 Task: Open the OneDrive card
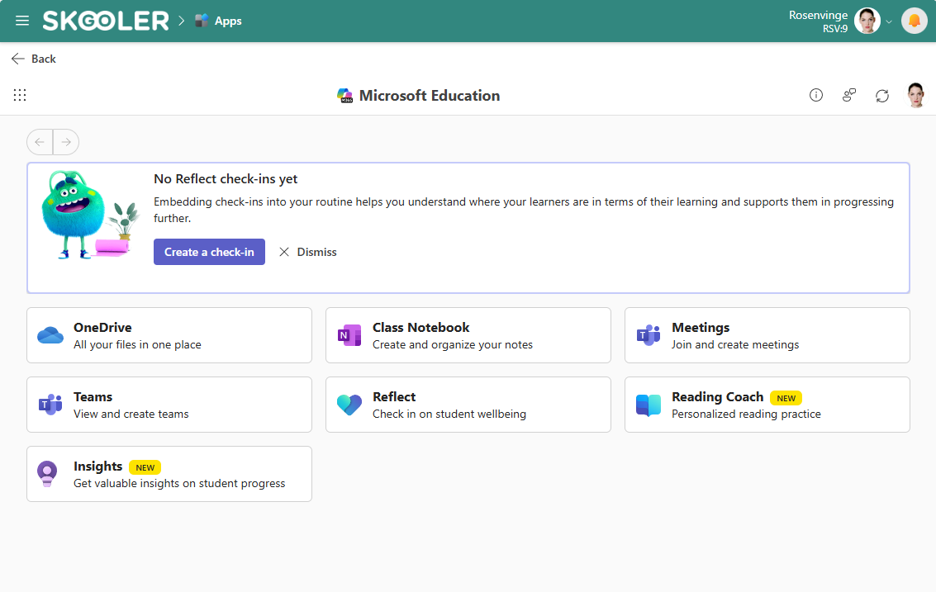click(169, 335)
